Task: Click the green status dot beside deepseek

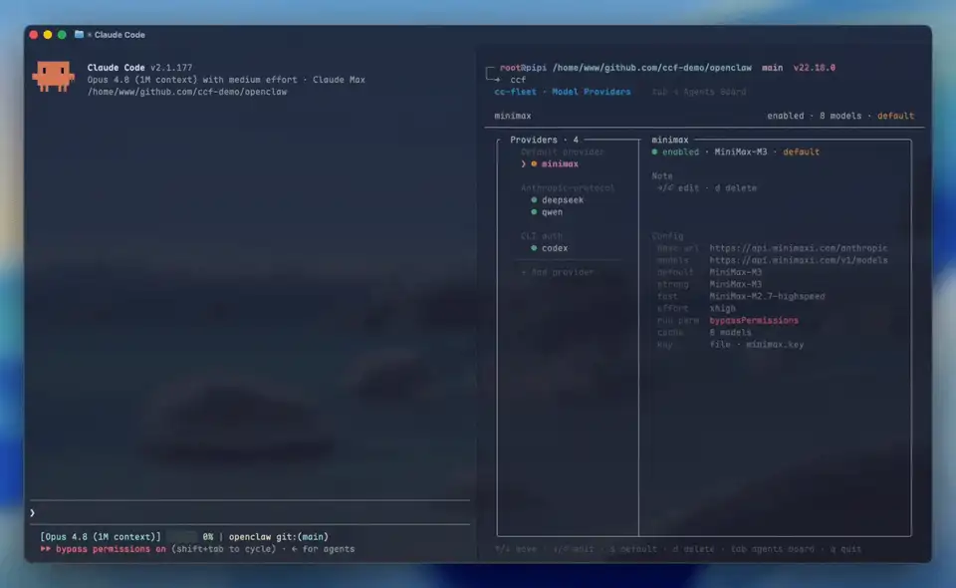Action: tap(534, 200)
